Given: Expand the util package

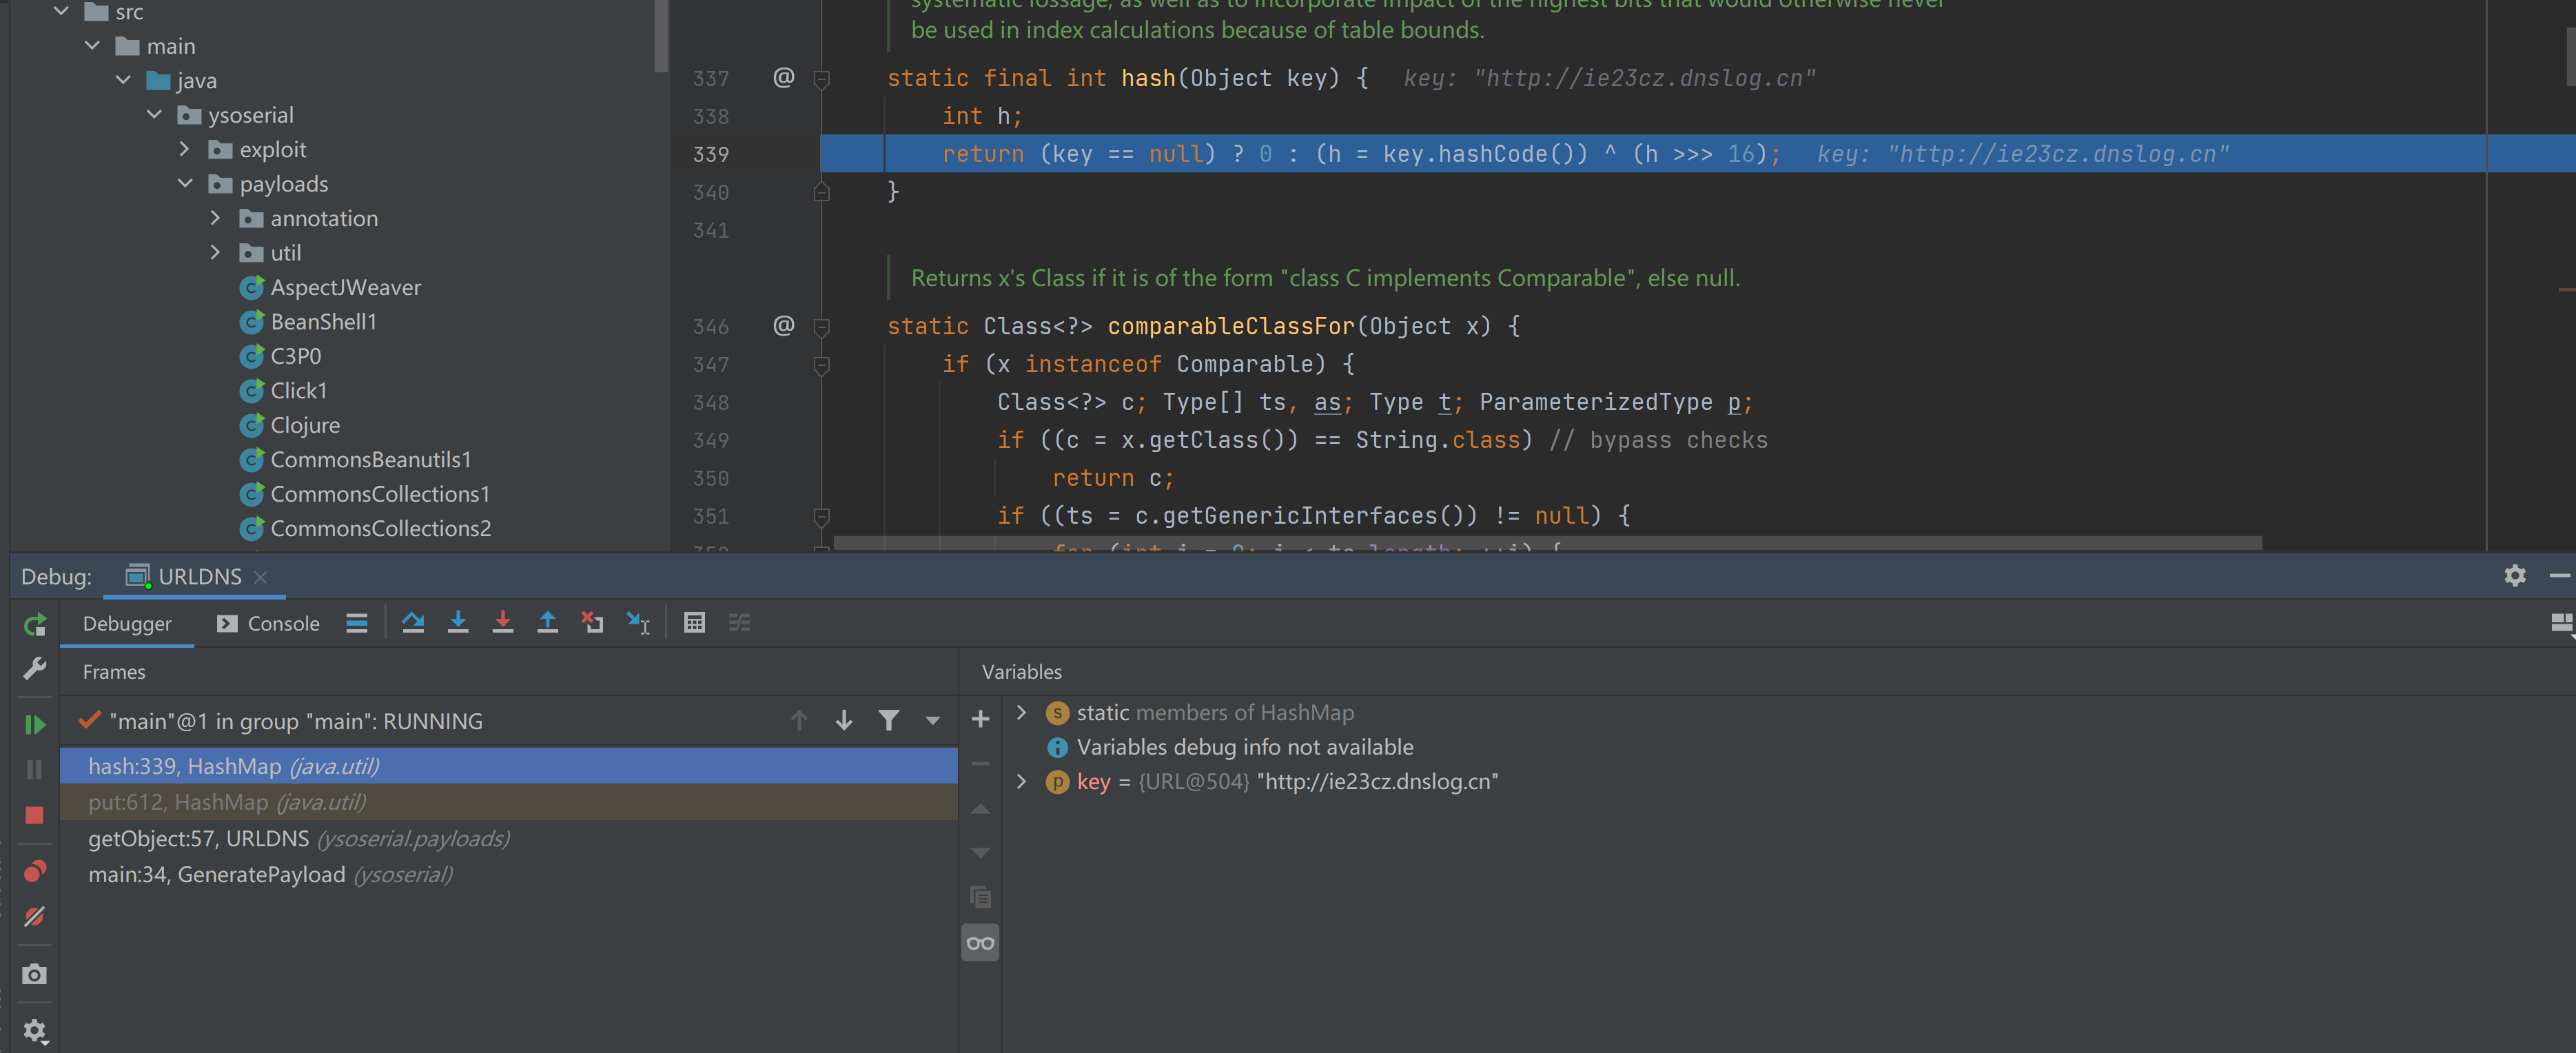Looking at the screenshot, I should pyautogui.click(x=215, y=253).
